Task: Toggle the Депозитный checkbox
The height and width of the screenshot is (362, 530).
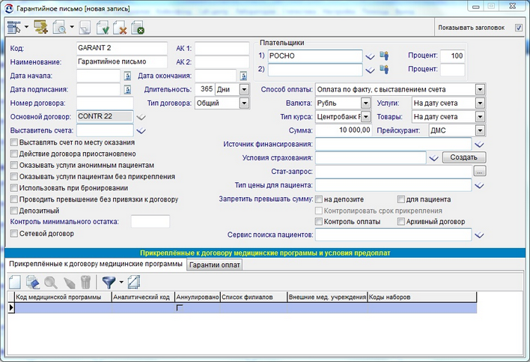Action: tap(14, 211)
